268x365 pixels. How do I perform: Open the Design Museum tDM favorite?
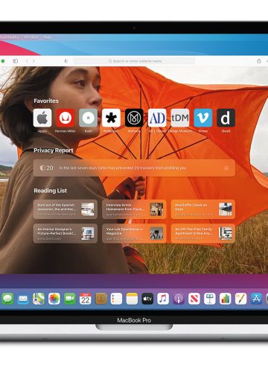click(180, 118)
